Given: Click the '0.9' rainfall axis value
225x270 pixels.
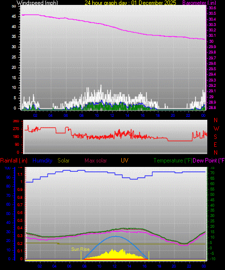Looking at the screenshot, I should pos(20,190).
